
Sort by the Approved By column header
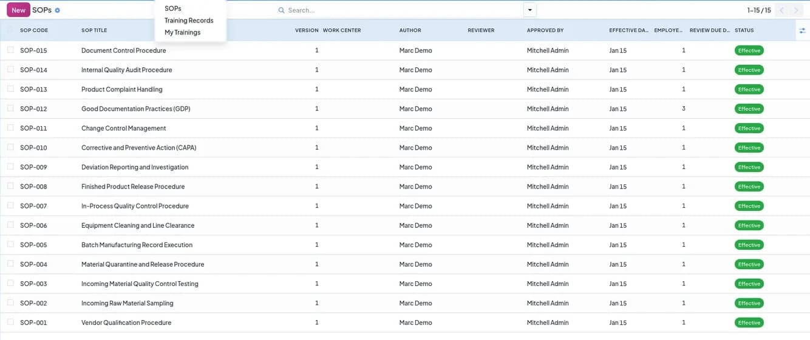point(545,30)
